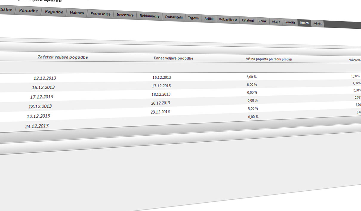This screenshot has height=211, width=361.
Task: Open the Admin tab
Action: (x=317, y=24)
